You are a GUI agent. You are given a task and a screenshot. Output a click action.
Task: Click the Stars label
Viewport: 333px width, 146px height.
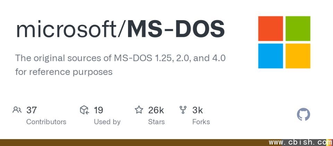[x=156, y=122]
